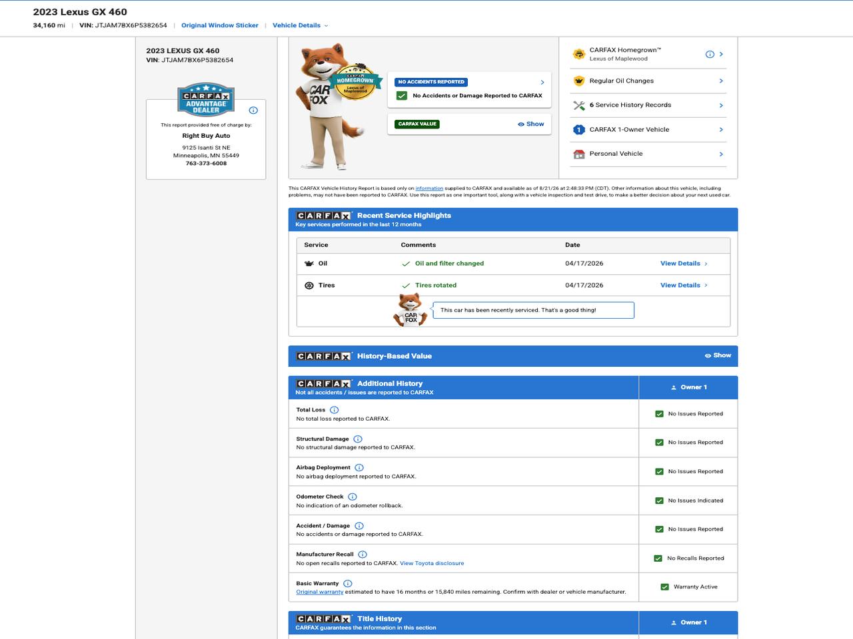The image size is (853, 639).
Task: Click the Service History wrench icon
Action: 578,105
